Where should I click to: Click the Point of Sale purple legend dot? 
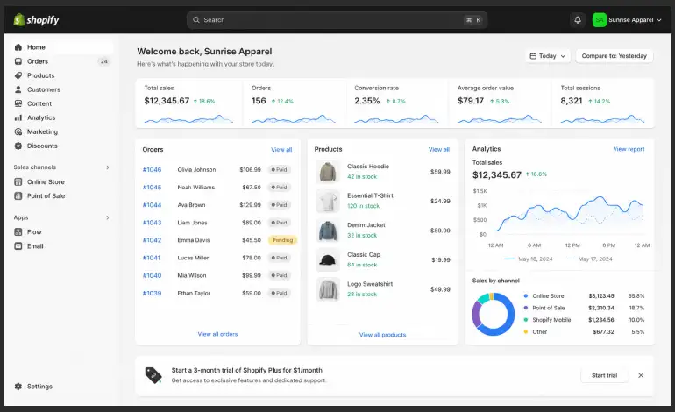click(x=526, y=308)
